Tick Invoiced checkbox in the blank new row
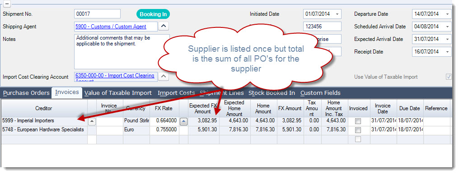Viewport: 459px width, 174px height. click(x=358, y=139)
